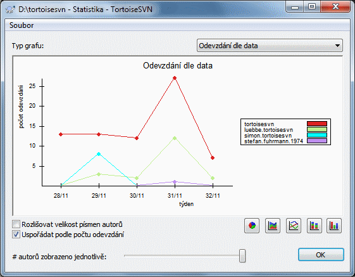Click the authors shown individually slider thumb
This screenshot has height=277, width=355.
click(242, 255)
